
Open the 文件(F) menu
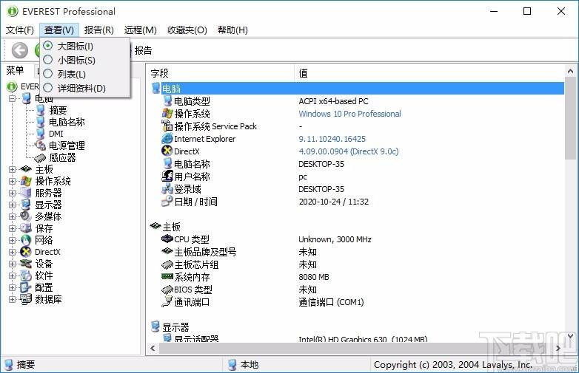coord(20,30)
